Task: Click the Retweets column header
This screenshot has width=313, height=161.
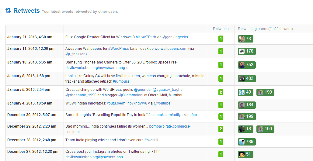Action: tap(221, 29)
